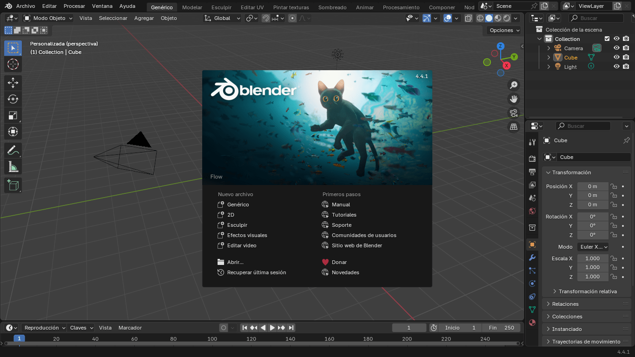Disable Cube in renders
The image size is (635, 357).
click(626, 58)
